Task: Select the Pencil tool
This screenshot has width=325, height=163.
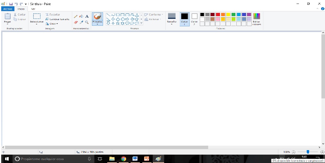Action: point(76,16)
